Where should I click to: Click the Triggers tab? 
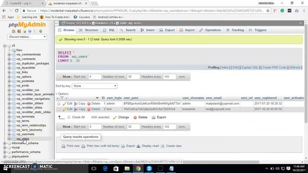[x=257, y=30]
